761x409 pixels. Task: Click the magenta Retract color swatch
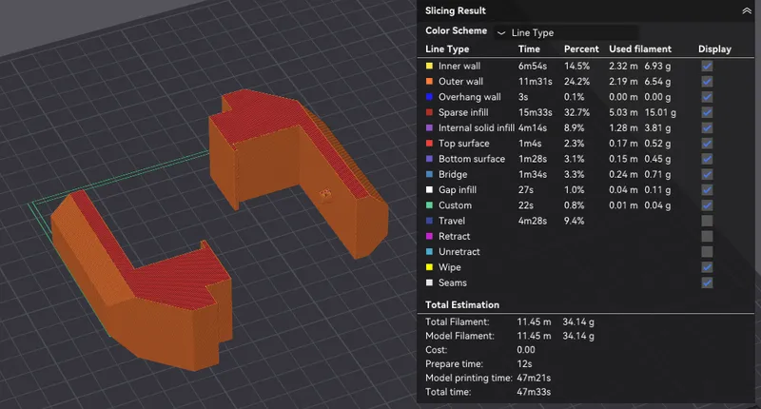coord(429,236)
